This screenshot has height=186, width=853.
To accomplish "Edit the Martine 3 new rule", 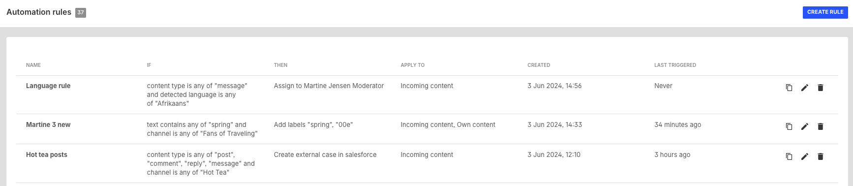I will pos(805,126).
